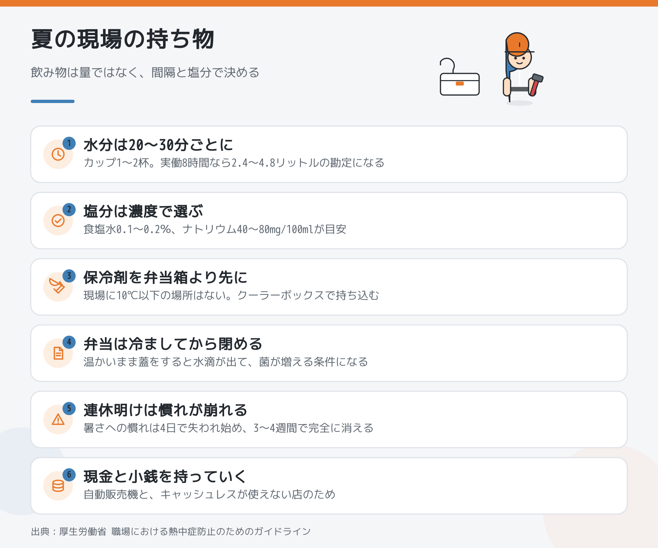Click the source line 出典：厚生労働省 職場における熱中症防止のためのガイドライン
Viewport: 658px width, 548px height.
(x=171, y=532)
